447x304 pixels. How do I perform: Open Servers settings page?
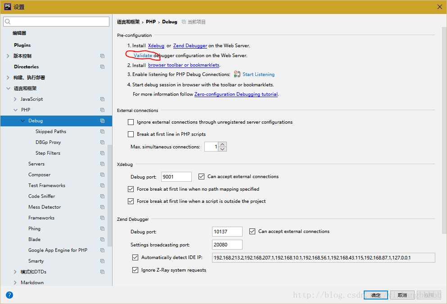[36, 164]
